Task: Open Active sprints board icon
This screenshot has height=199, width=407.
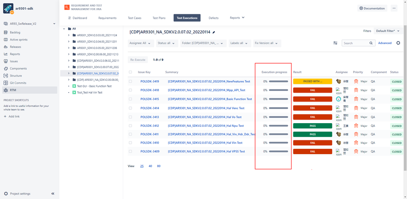Action: (x=5, y=40)
